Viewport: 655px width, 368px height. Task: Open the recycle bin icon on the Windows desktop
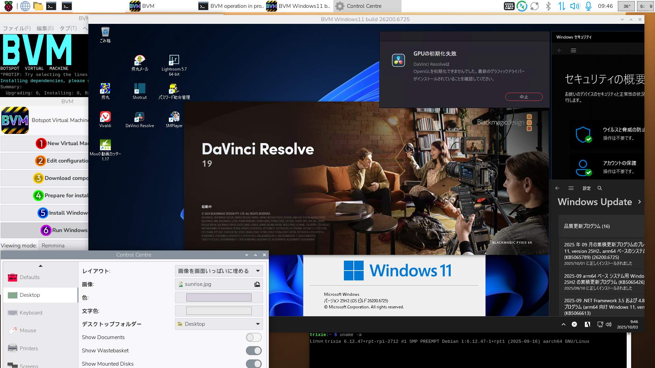click(x=105, y=33)
